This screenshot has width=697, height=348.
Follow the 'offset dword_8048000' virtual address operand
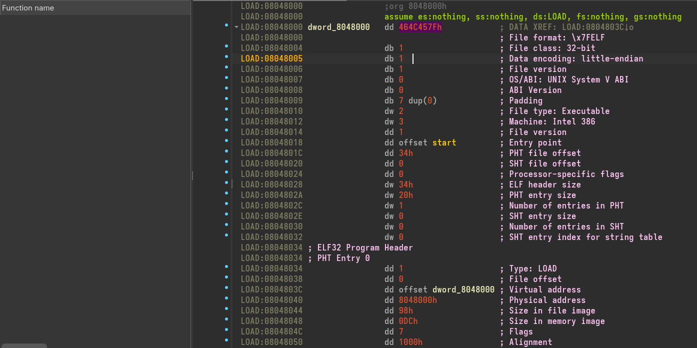[446, 289]
